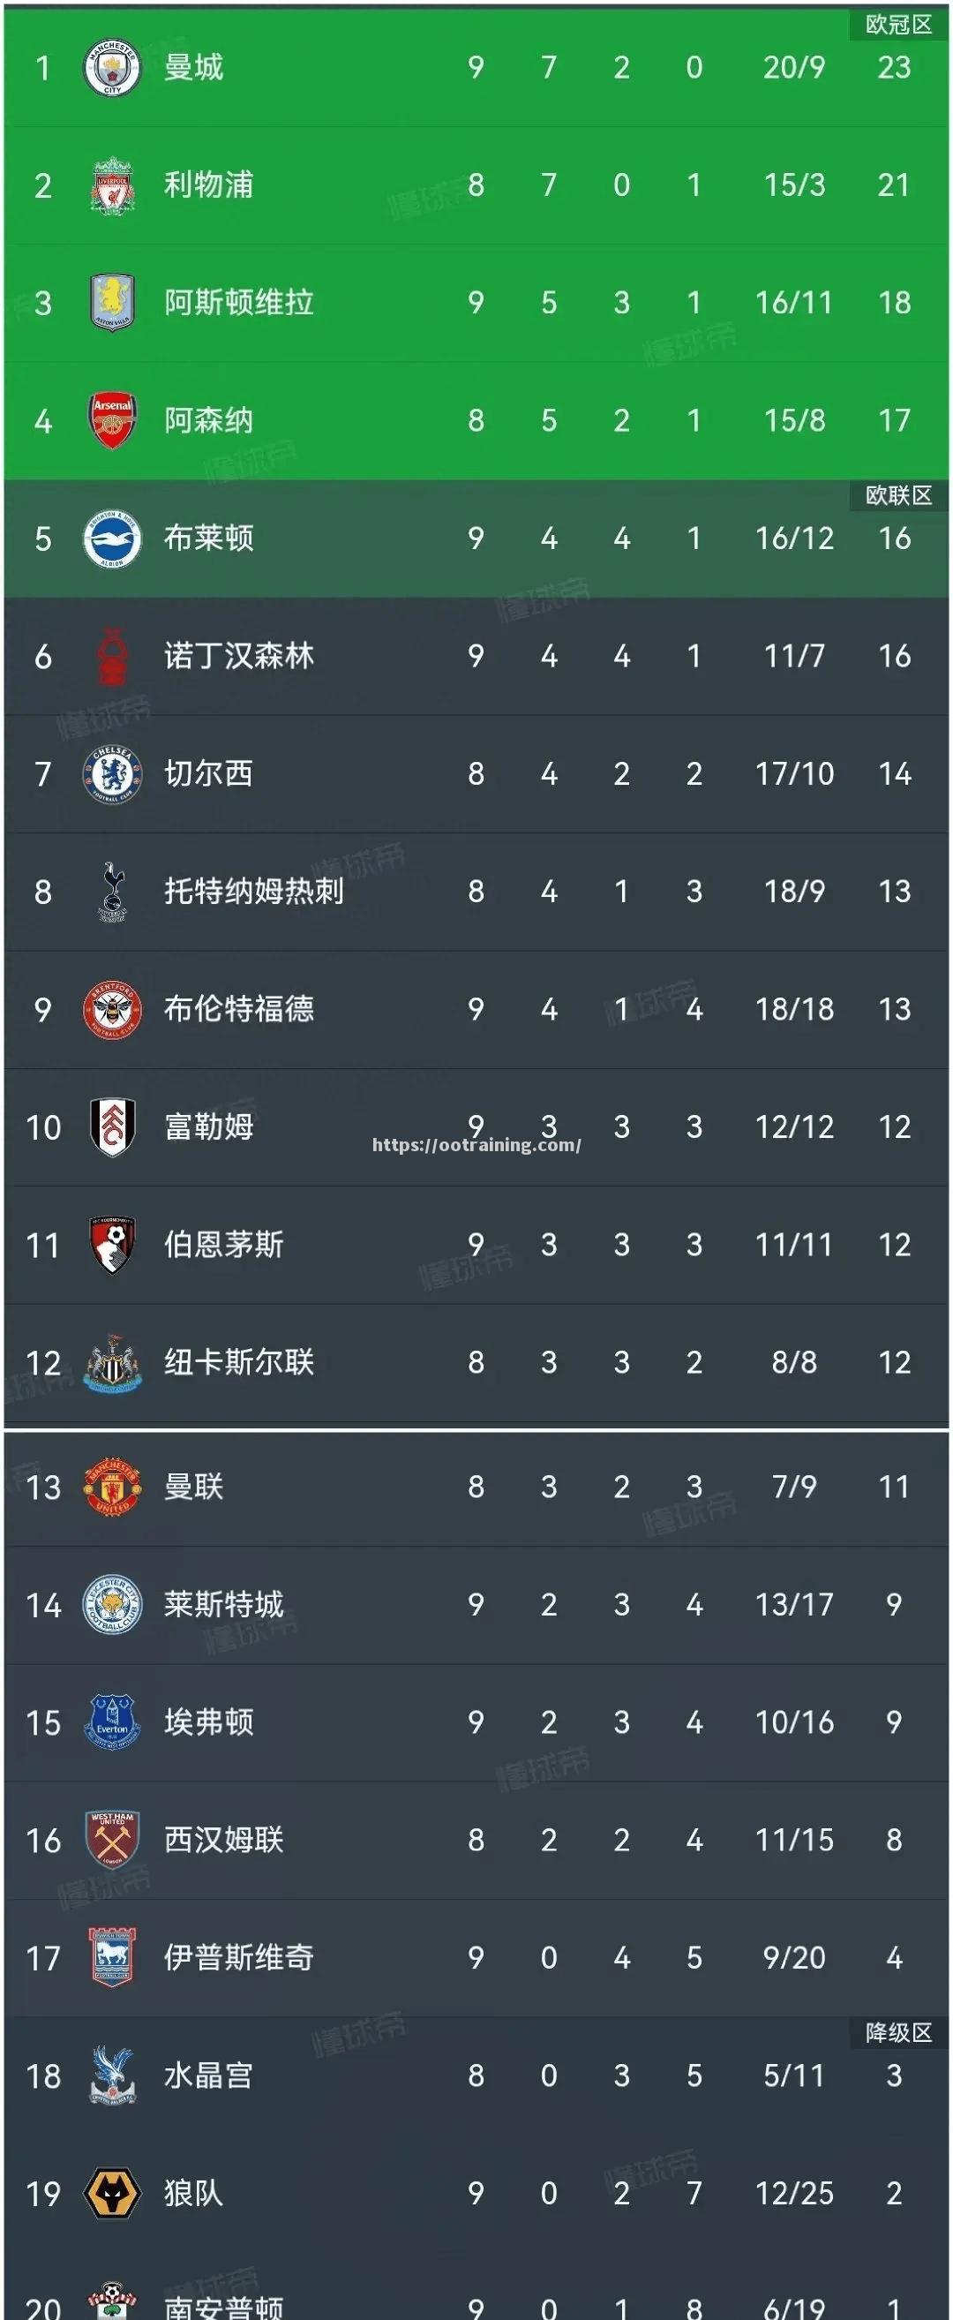Screen dimensions: 953x2320
Task: Select the Aston Villa crest icon
Action: pos(111,303)
